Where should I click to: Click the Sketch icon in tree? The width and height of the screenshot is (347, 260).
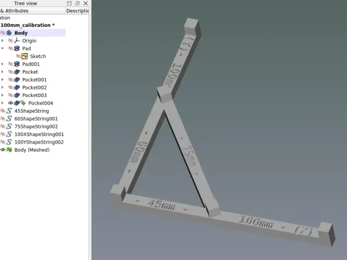coord(24,56)
